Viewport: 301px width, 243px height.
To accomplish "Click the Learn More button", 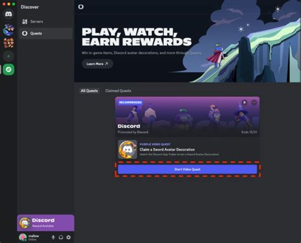I will coord(97,64).
